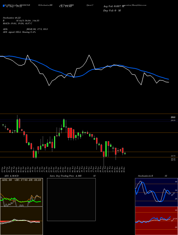Open the blue Stochastics chart panel
The width and height of the screenshot is (178, 235).
click(156, 192)
